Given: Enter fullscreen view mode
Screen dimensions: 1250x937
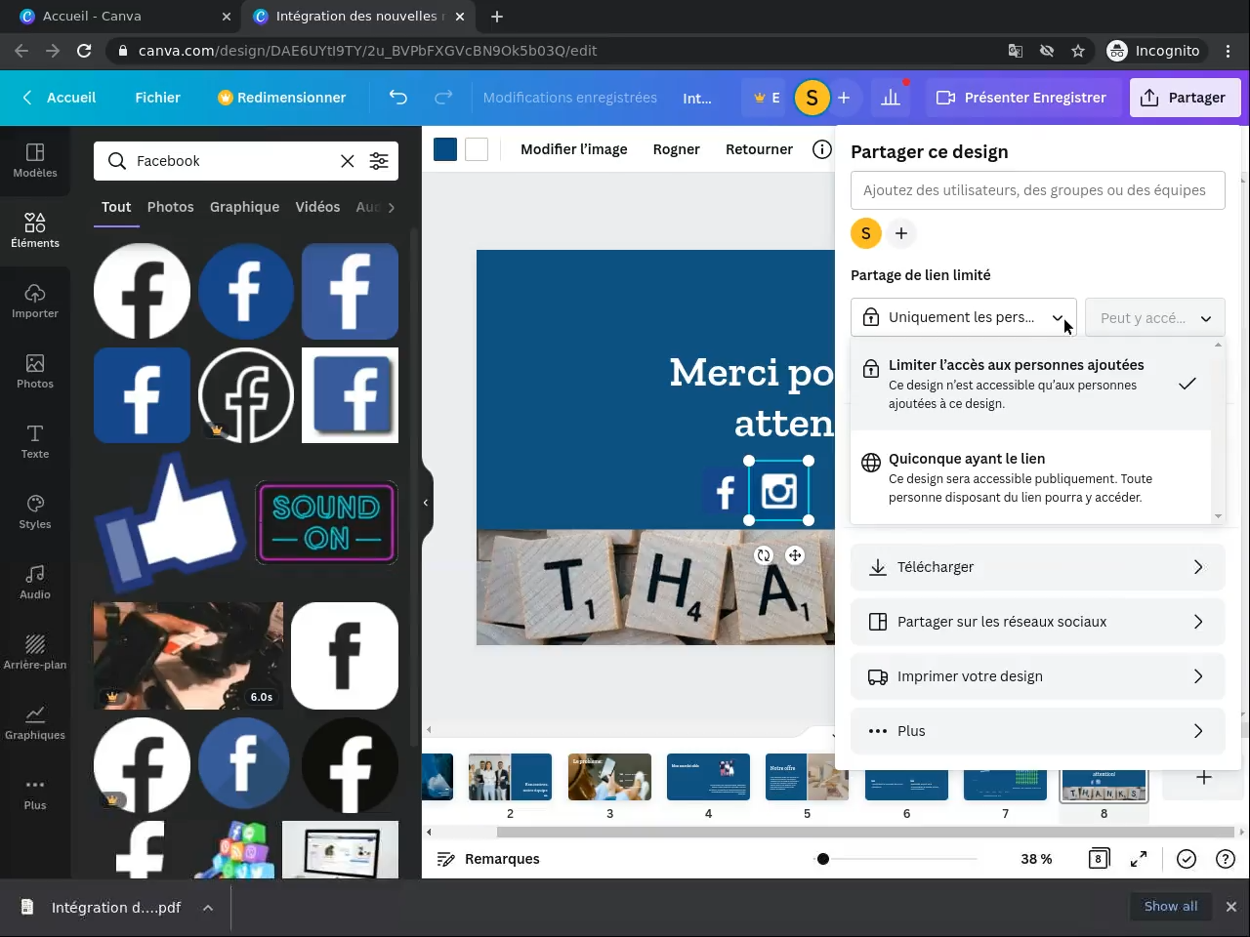Looking at the screenshot, I should [x=1139, y=859].
